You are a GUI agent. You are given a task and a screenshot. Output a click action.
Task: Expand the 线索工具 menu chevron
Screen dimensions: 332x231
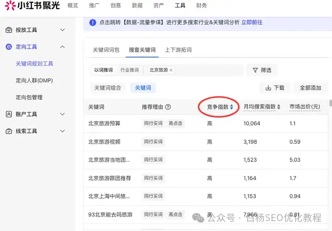pyautogui.click(x=62, y=131)
